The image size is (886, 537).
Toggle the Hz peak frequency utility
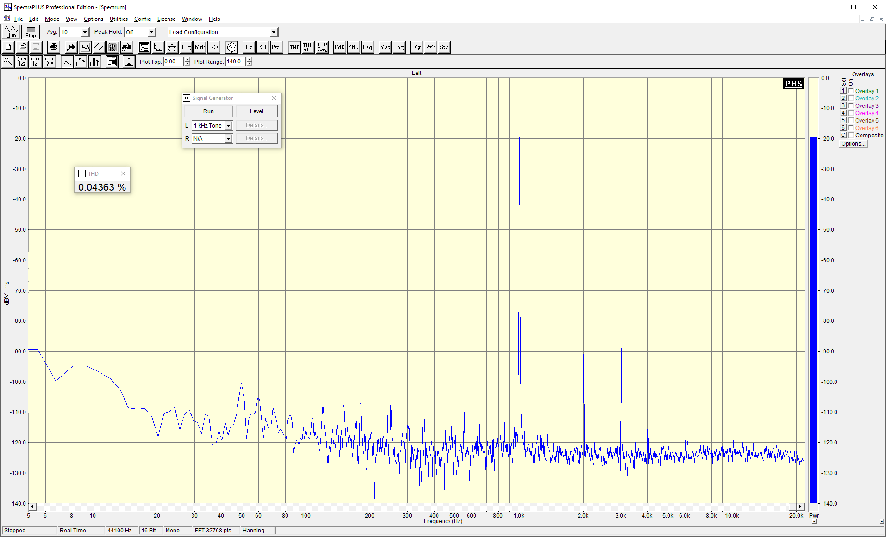pyautogui.click(x=249, y=47)
